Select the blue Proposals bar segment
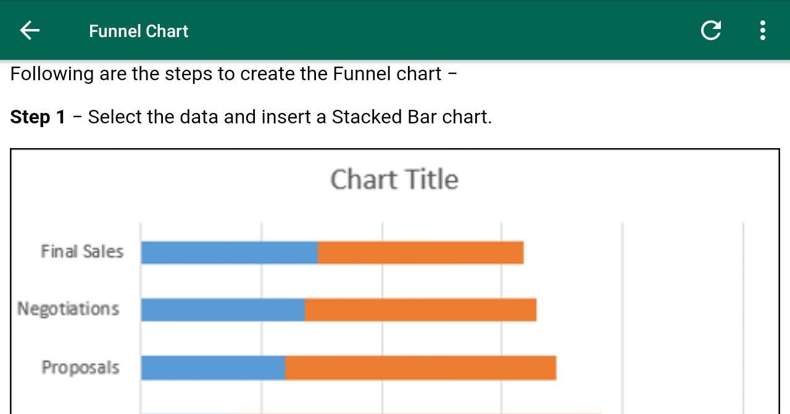Viewport: 790px width, 414px height. click(x=213, y=368)
